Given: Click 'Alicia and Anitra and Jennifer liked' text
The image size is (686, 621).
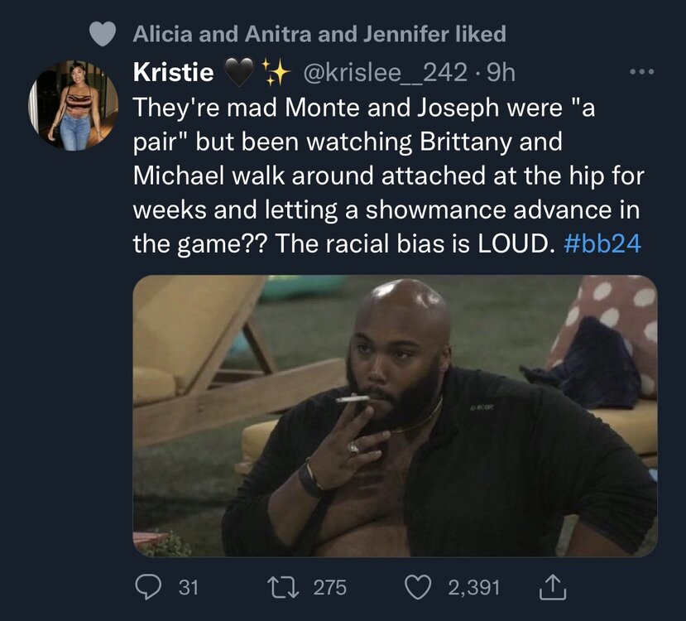Looking at the screenshot, I should pyautogui.click(x=319, y=34).
